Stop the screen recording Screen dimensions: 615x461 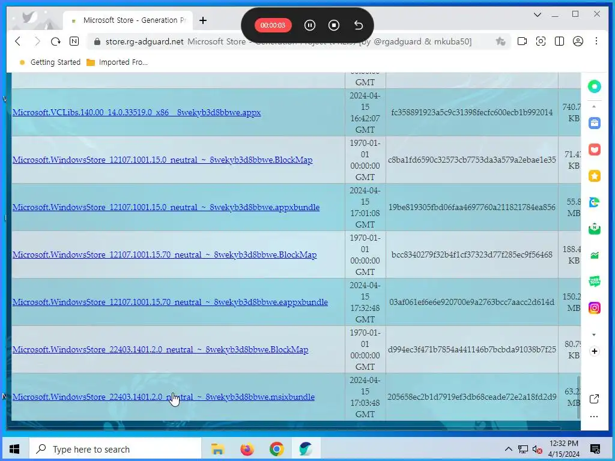pos(334,25)
